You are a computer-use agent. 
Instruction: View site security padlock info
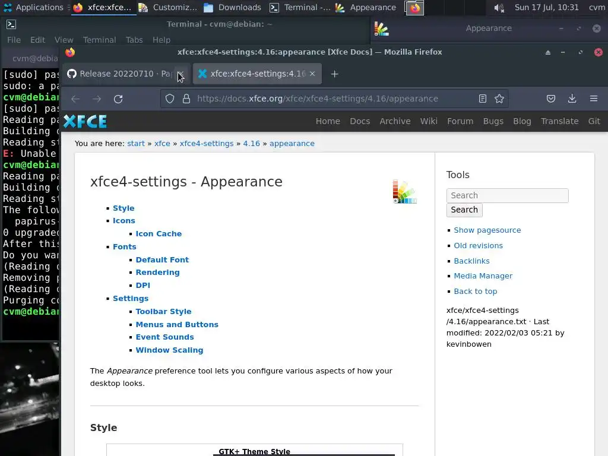pyautogui.click(x=186, y=99)
